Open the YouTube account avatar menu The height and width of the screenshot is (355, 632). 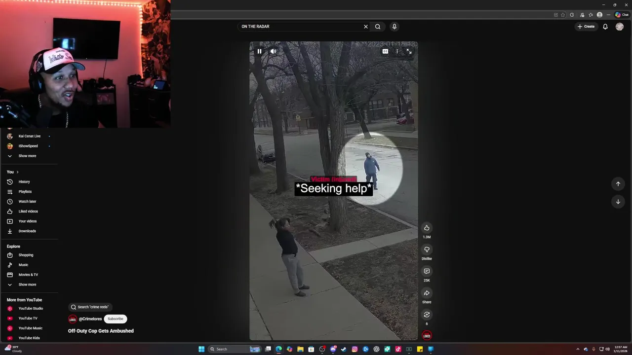620,27
